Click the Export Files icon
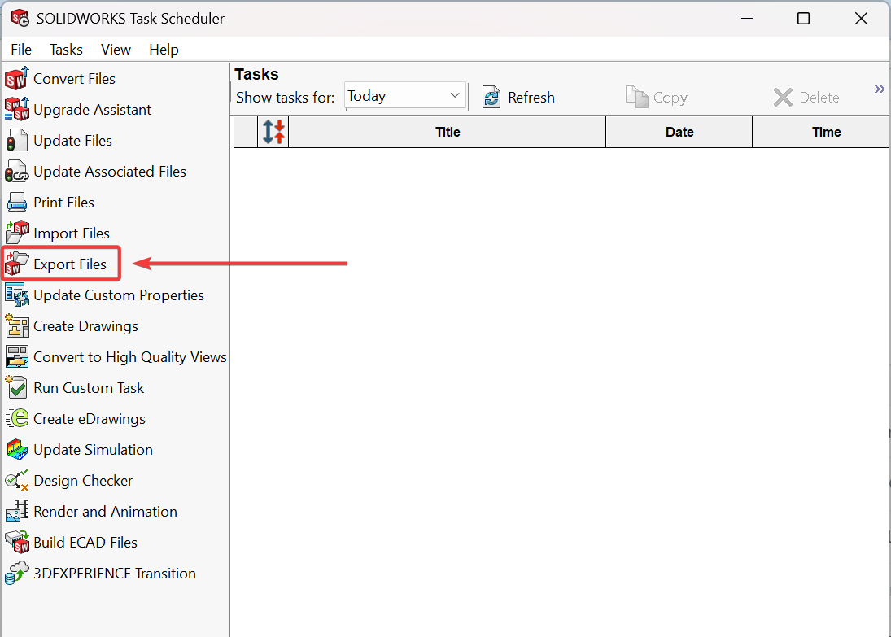Image resolution: width=891 pixels, height=637 pixels. pyautogui.click(x=16, y=264)
